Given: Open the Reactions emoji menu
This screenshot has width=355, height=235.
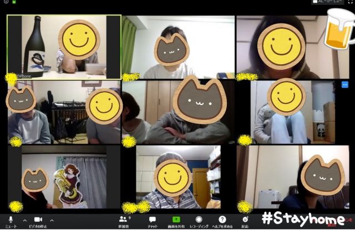Looking at the screenshot, I should (x=245, y=220).
